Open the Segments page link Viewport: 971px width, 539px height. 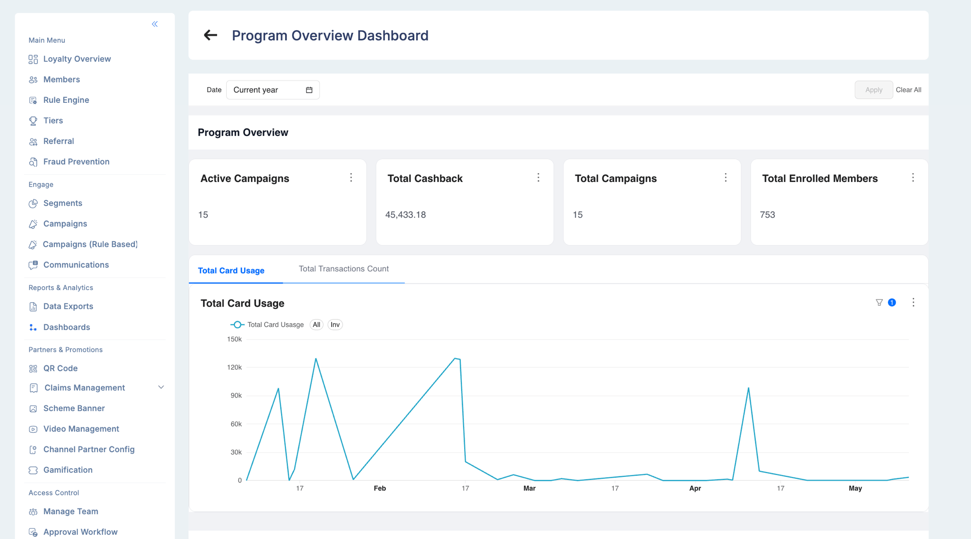[x=63, y=203]
